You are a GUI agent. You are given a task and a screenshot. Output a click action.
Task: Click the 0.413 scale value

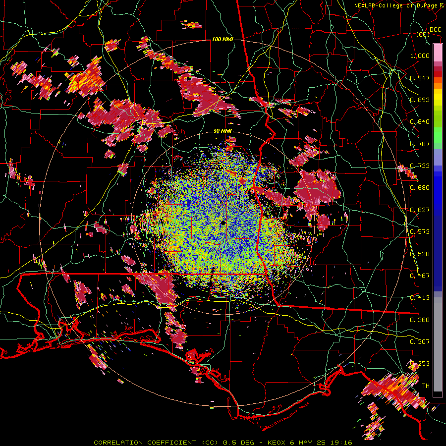click(420, 298)
